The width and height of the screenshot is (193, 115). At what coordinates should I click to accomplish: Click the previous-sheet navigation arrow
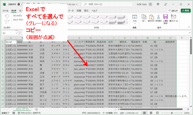4,109
